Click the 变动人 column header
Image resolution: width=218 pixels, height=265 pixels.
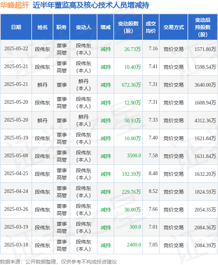click(x=83, y=27)
